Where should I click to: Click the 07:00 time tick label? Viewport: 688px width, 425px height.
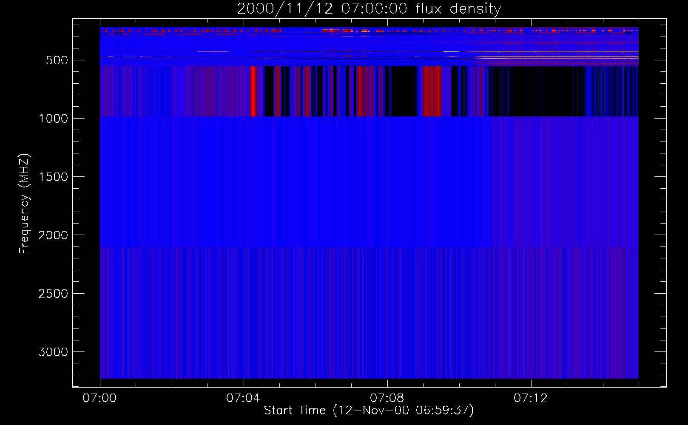click(100, 398)
